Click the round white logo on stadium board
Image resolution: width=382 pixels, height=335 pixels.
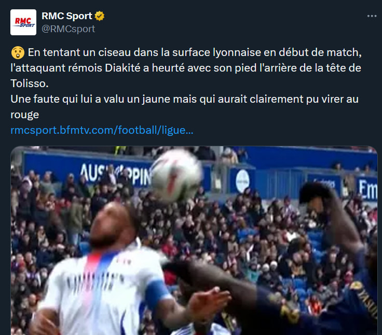(242, 181)
